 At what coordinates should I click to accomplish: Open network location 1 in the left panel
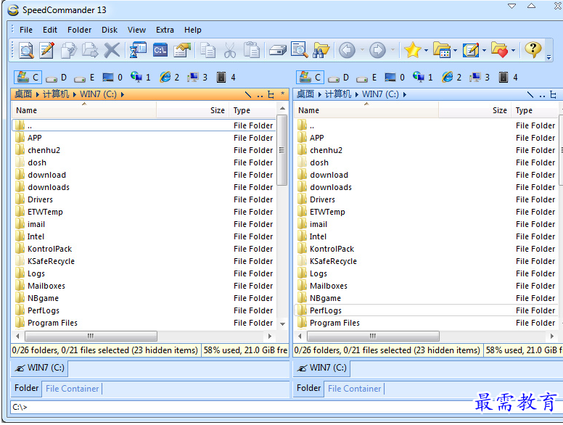point(141,78)
